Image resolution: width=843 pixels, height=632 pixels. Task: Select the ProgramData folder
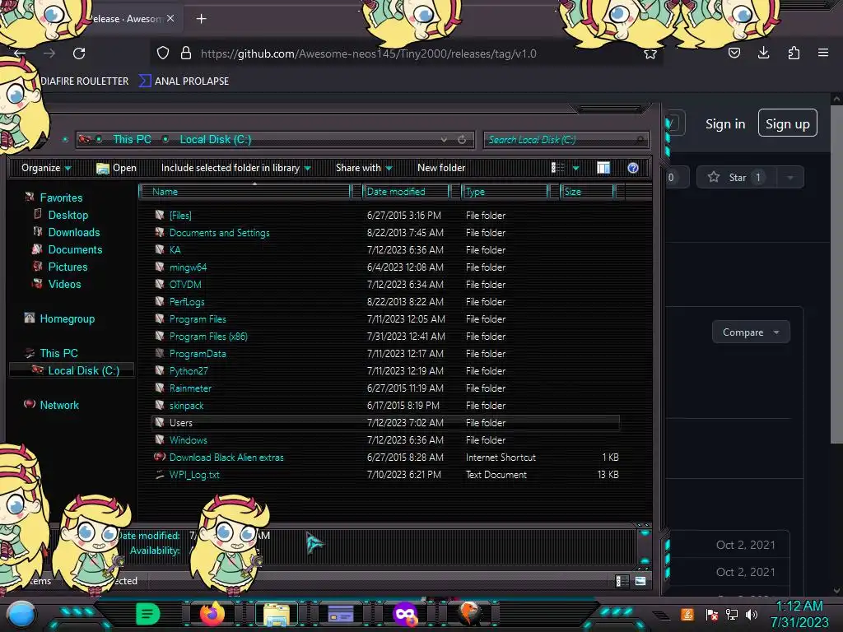[x=198, y=354]
